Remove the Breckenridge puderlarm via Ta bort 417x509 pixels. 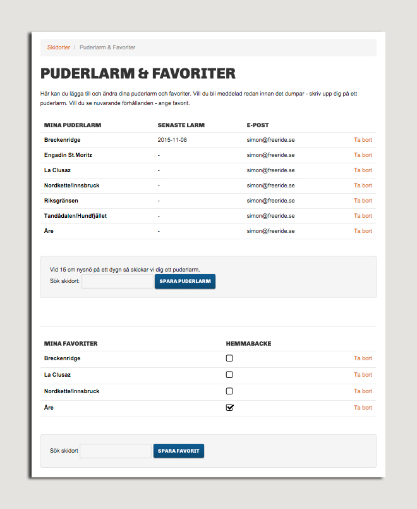[x=363, y=140]
